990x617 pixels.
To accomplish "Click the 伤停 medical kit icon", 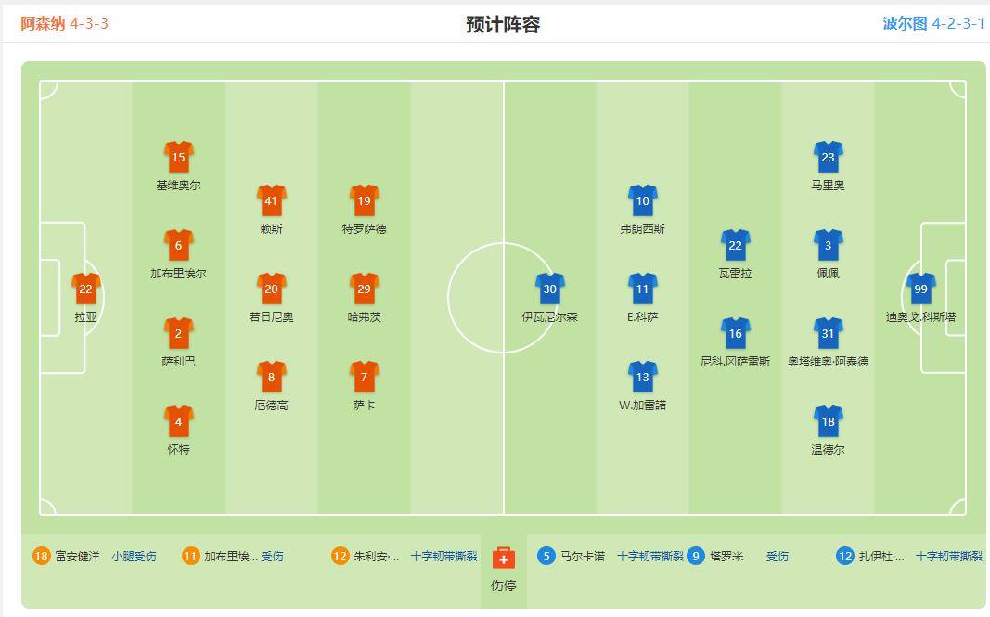I will click(x=503, y=559).
